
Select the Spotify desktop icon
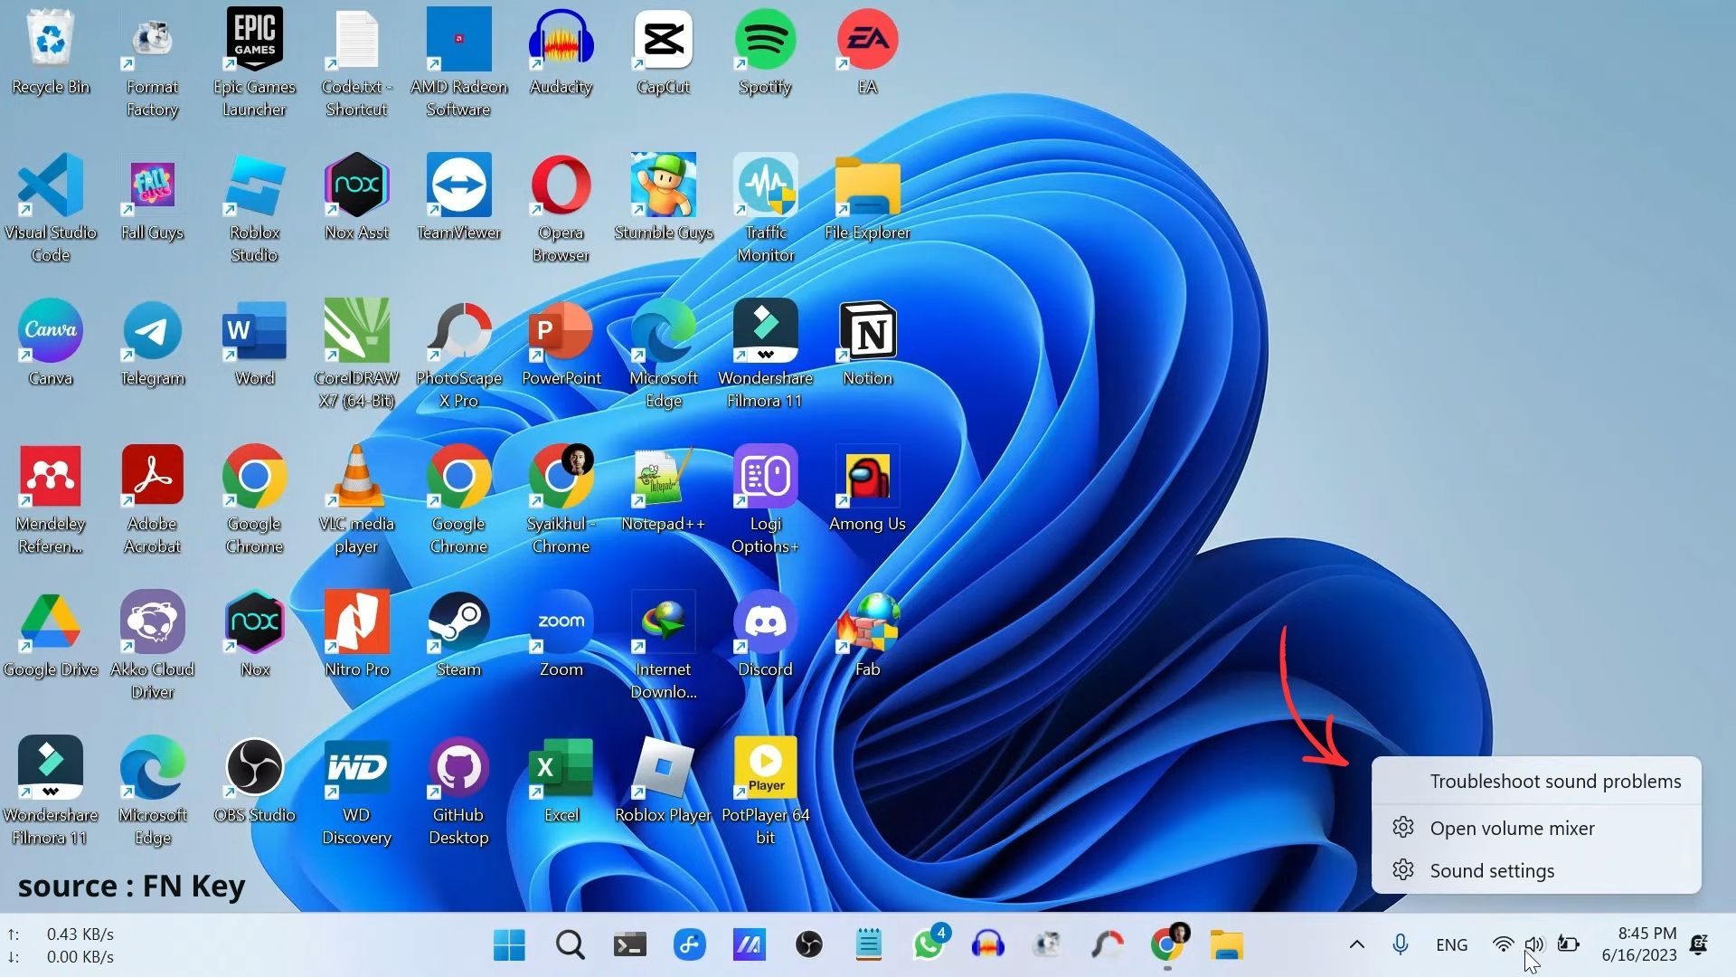[765, 52]
